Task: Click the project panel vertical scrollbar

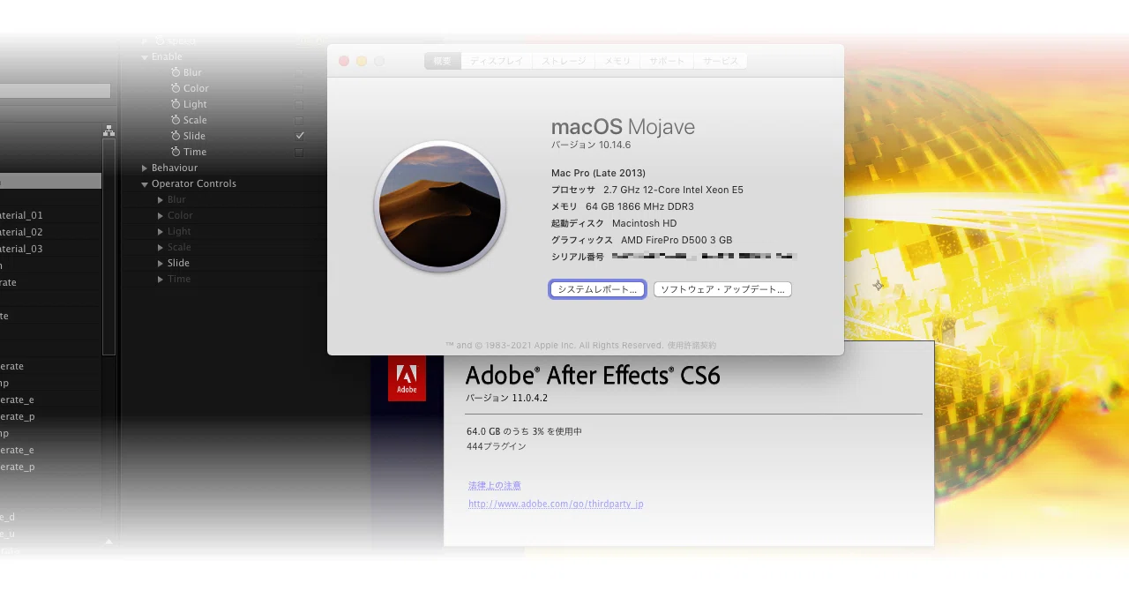Action: [108, 247]
